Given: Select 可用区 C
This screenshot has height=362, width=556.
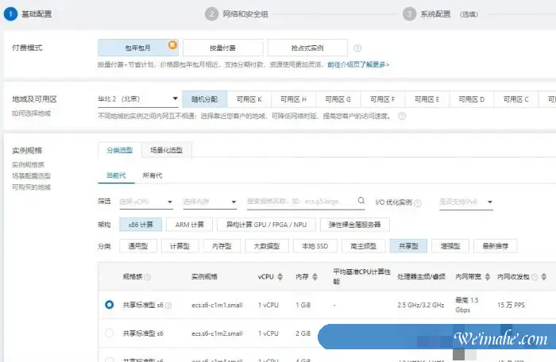Looking at the screenshot, I should click(516, 99).
